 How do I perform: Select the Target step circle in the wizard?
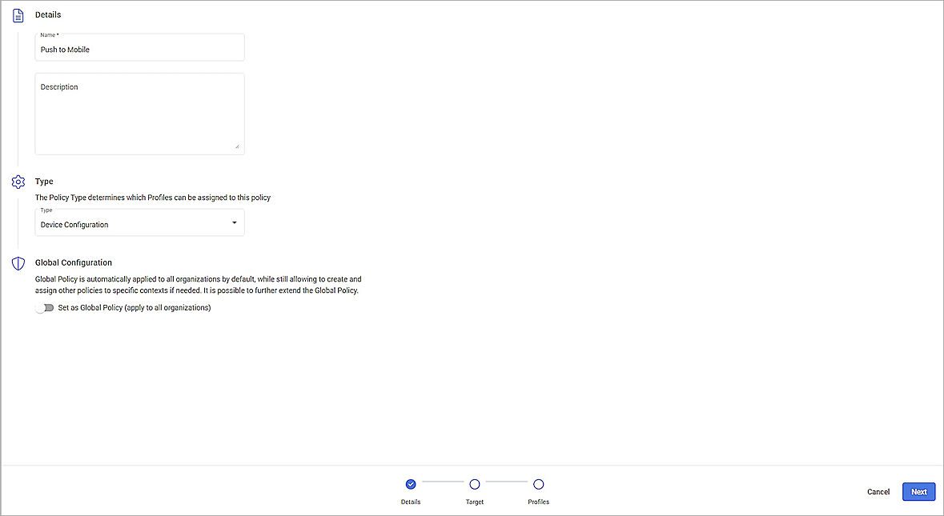click(x=475, y=484)
